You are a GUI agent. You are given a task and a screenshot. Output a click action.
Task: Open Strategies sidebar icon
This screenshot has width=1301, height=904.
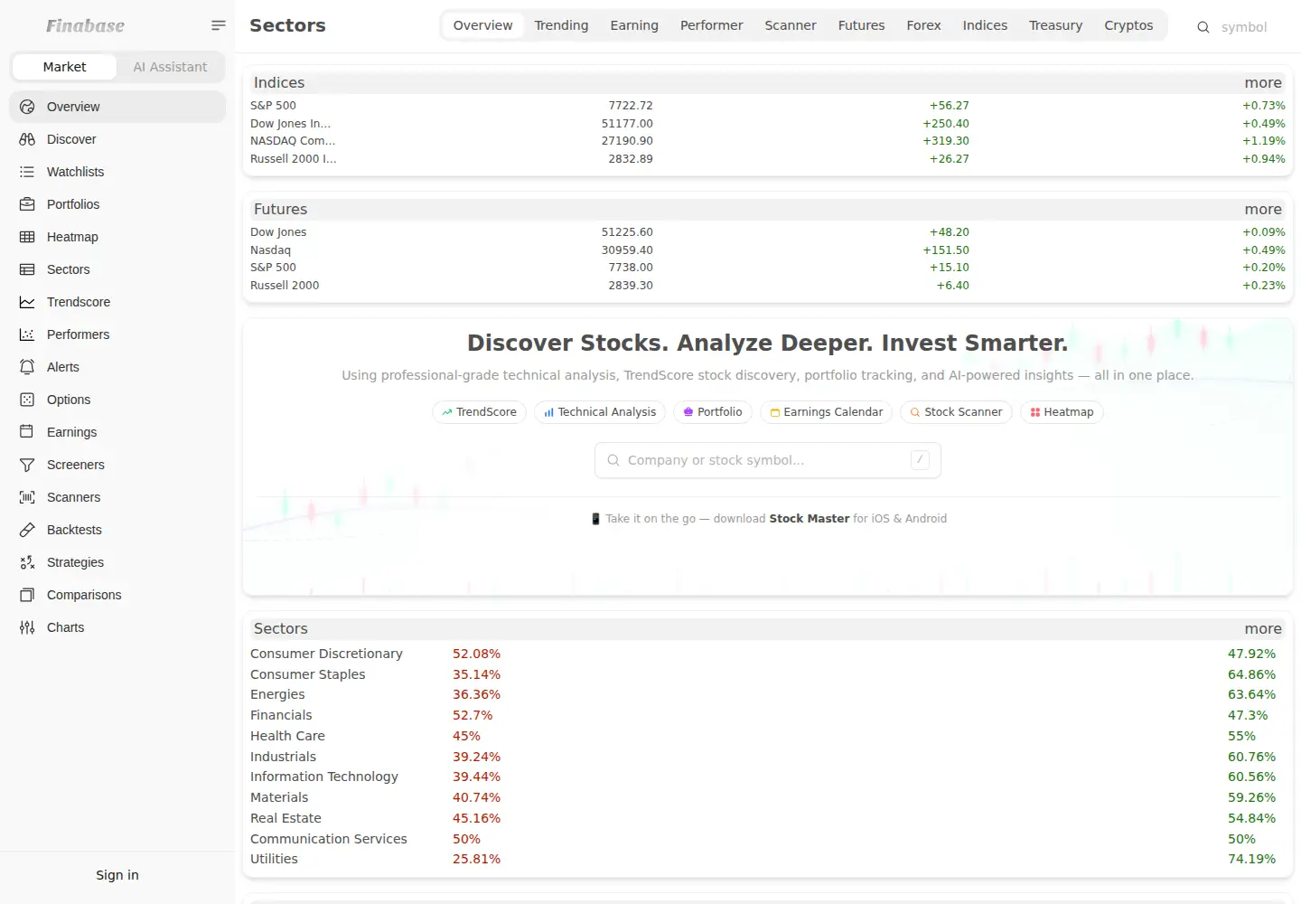pyautogui.click(x=27, y=562)
